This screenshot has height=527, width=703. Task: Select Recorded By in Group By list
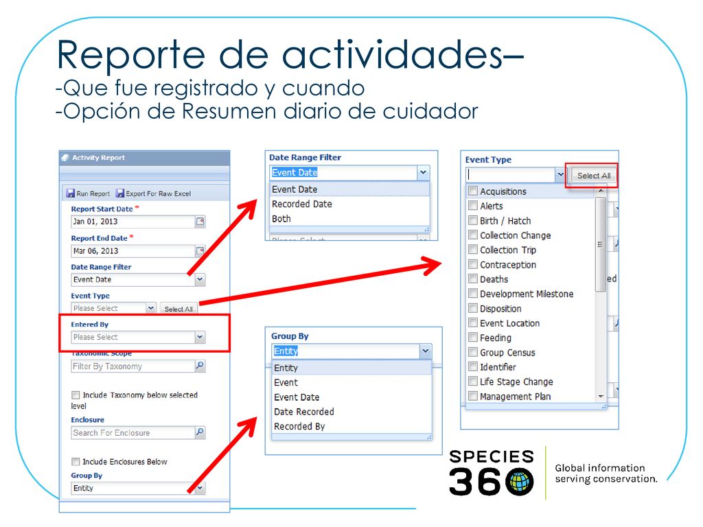point(352,427)
